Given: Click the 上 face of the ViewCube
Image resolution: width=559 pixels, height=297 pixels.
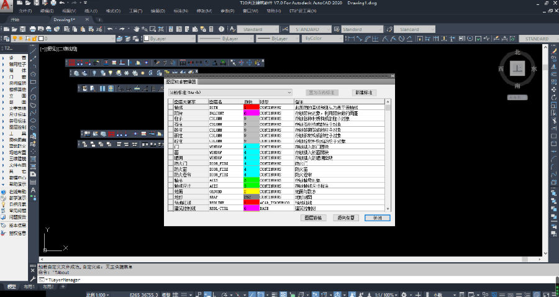Looking at the screenshot, I should 517,70.
